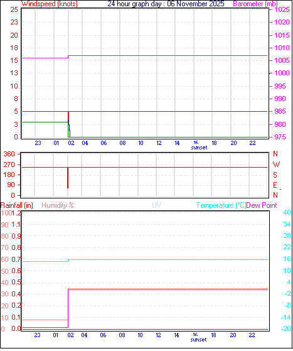Click the 'sunset' label under the windspeed graph

199,148
